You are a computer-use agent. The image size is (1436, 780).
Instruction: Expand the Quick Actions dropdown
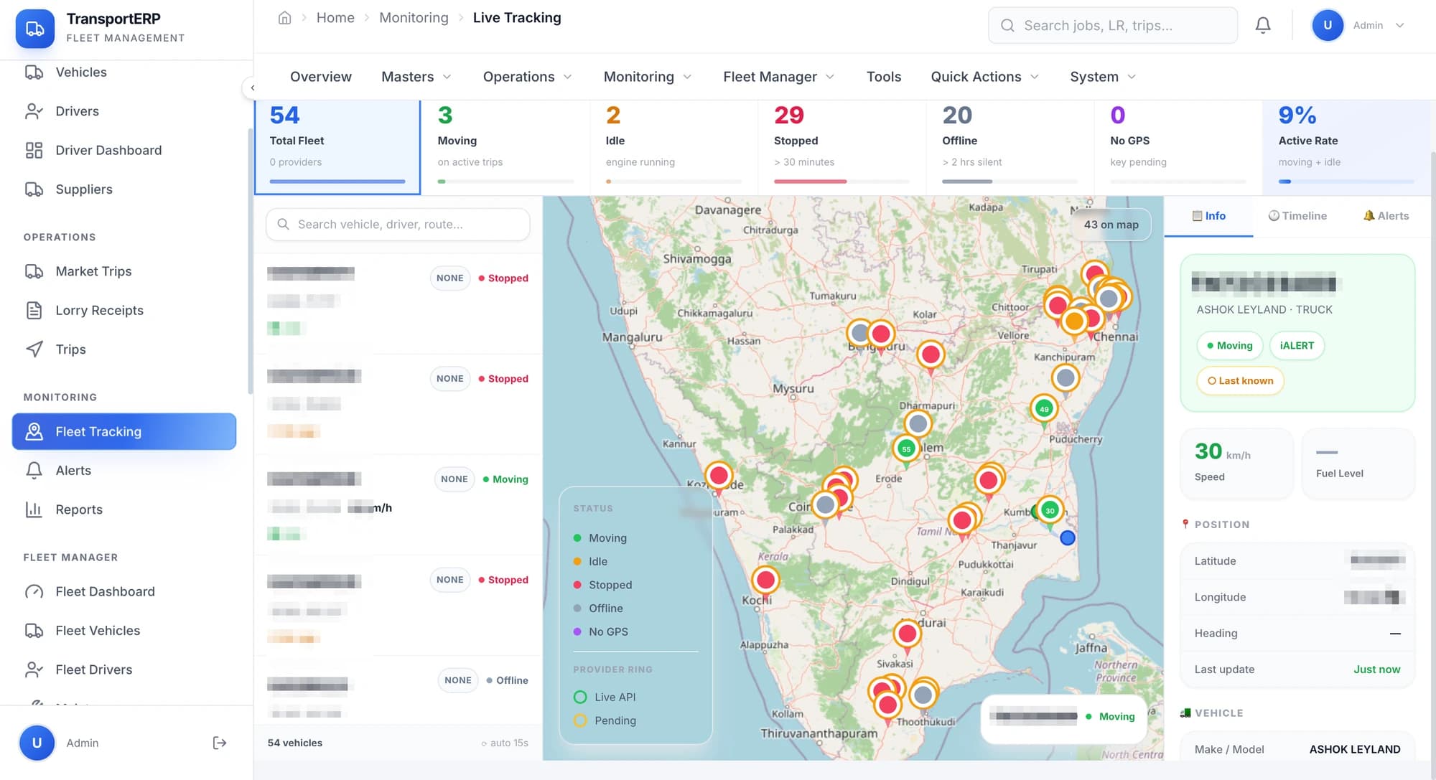pyautogui.click(x=985, y=77)
